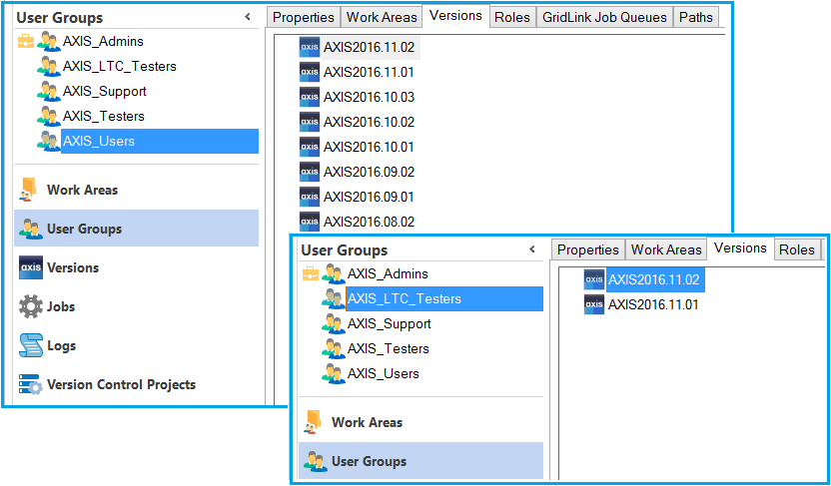Collapse the User Groups pane in front window
The width and height of the screenshot is (831, 486).
pyautogui.click(x=532, y=249)
